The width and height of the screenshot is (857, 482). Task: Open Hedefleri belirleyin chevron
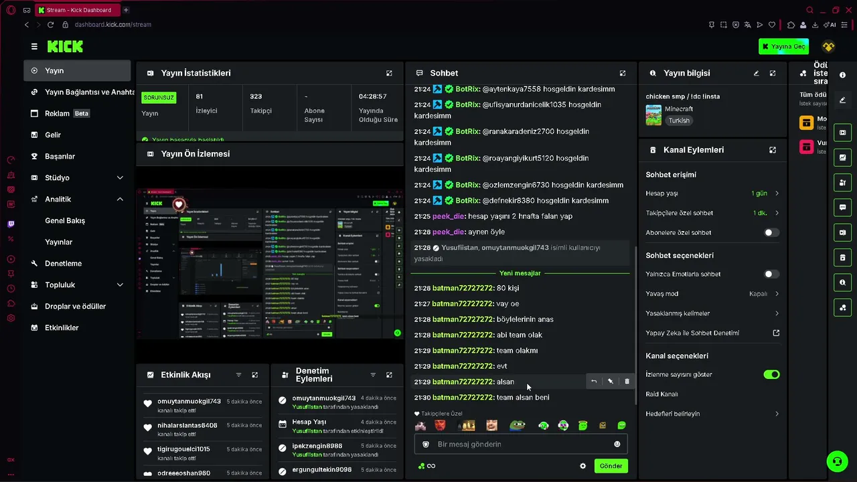coord(777,414)
